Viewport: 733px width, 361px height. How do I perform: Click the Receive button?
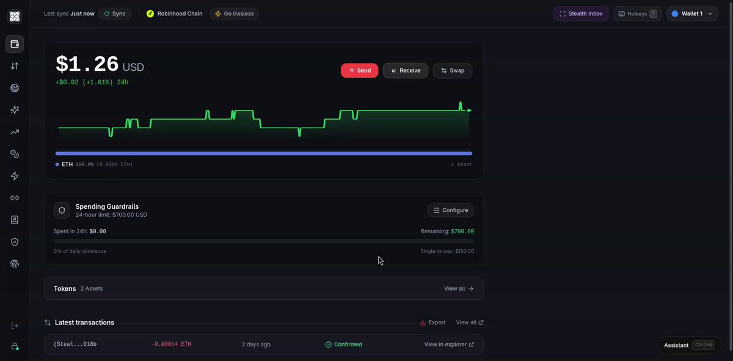406,71
